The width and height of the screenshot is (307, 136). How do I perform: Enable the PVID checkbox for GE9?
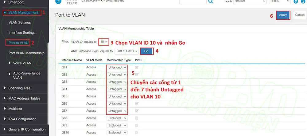point(137,125)
